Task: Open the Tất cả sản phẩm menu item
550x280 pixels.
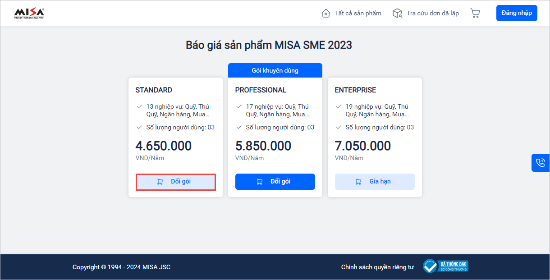Action: point(358,13)
